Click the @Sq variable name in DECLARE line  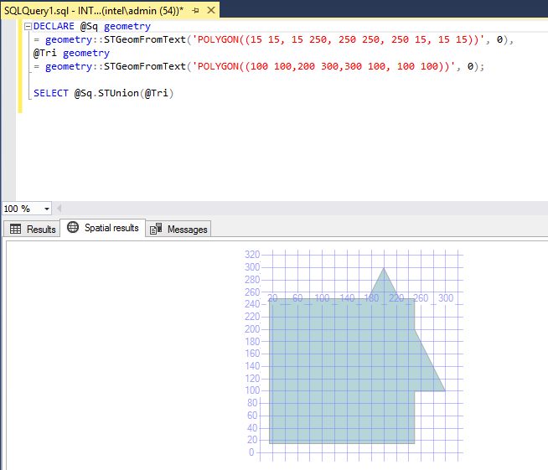(x=89, y=26)
